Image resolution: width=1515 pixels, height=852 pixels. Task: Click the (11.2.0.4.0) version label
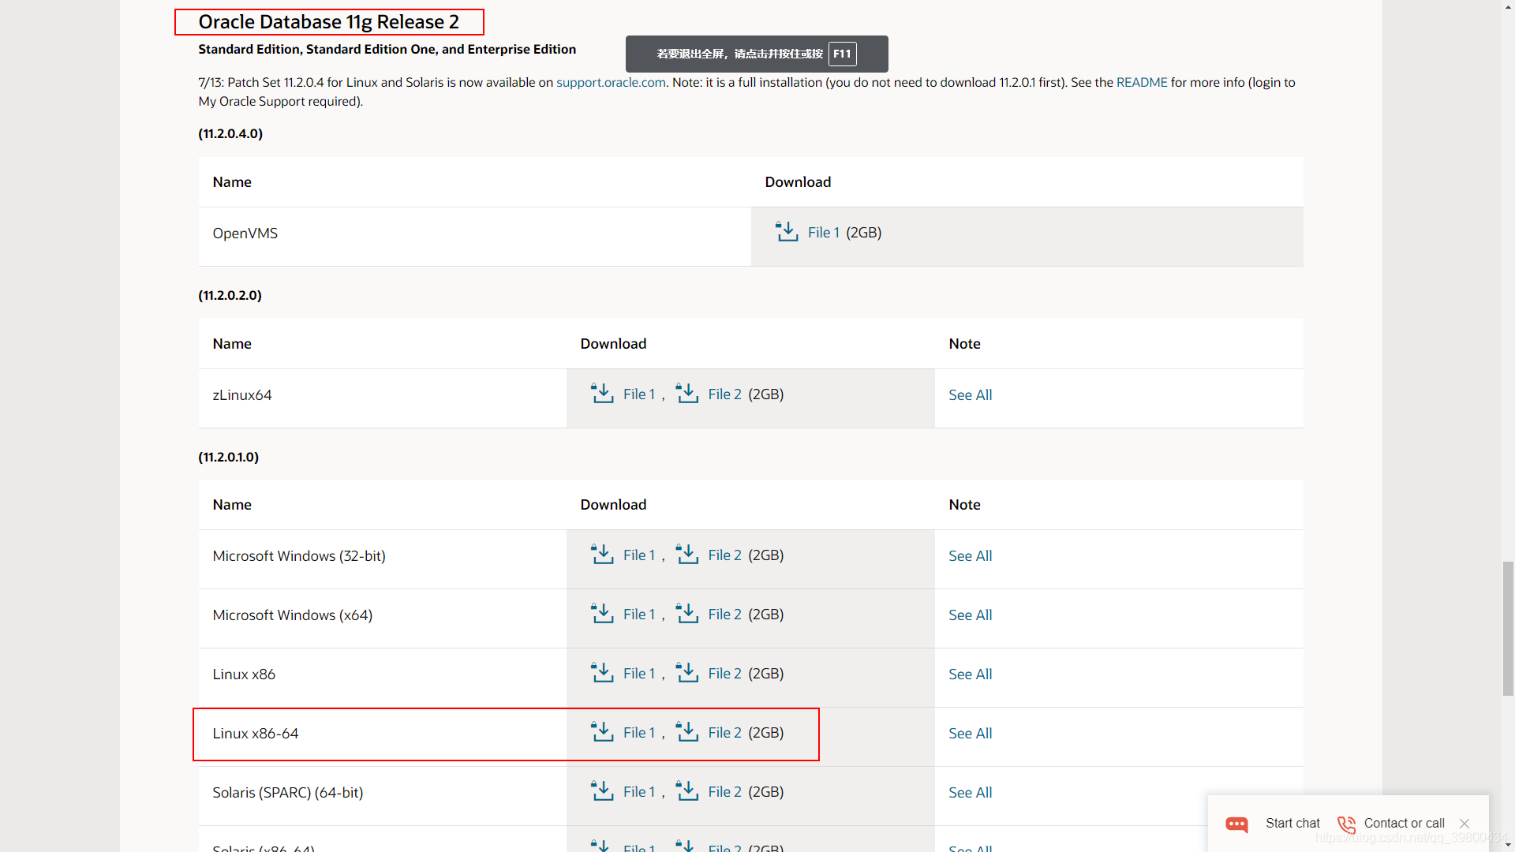click(x=230, y=133)
